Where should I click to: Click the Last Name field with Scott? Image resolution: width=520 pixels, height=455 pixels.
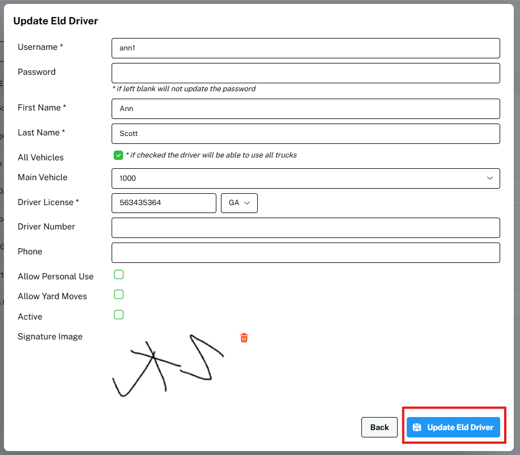[x=305, y=134]
